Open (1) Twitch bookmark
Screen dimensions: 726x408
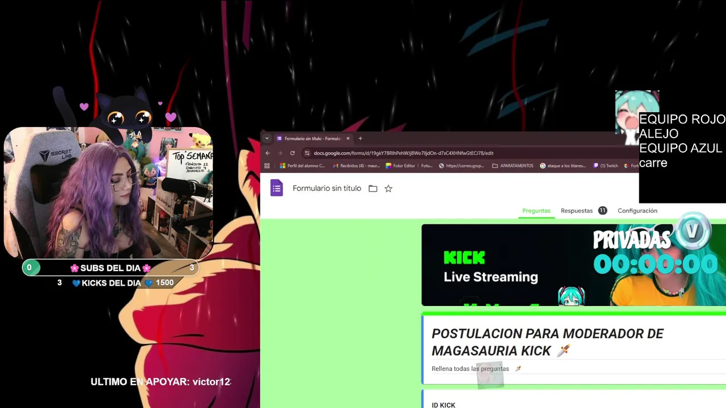point(606,166)
